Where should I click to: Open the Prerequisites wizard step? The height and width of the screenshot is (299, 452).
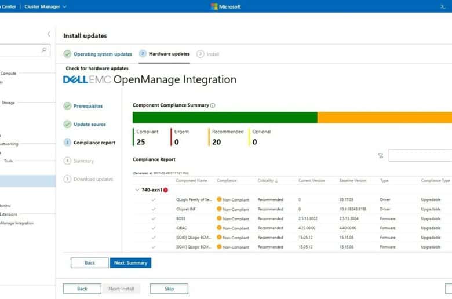(83, 106)
